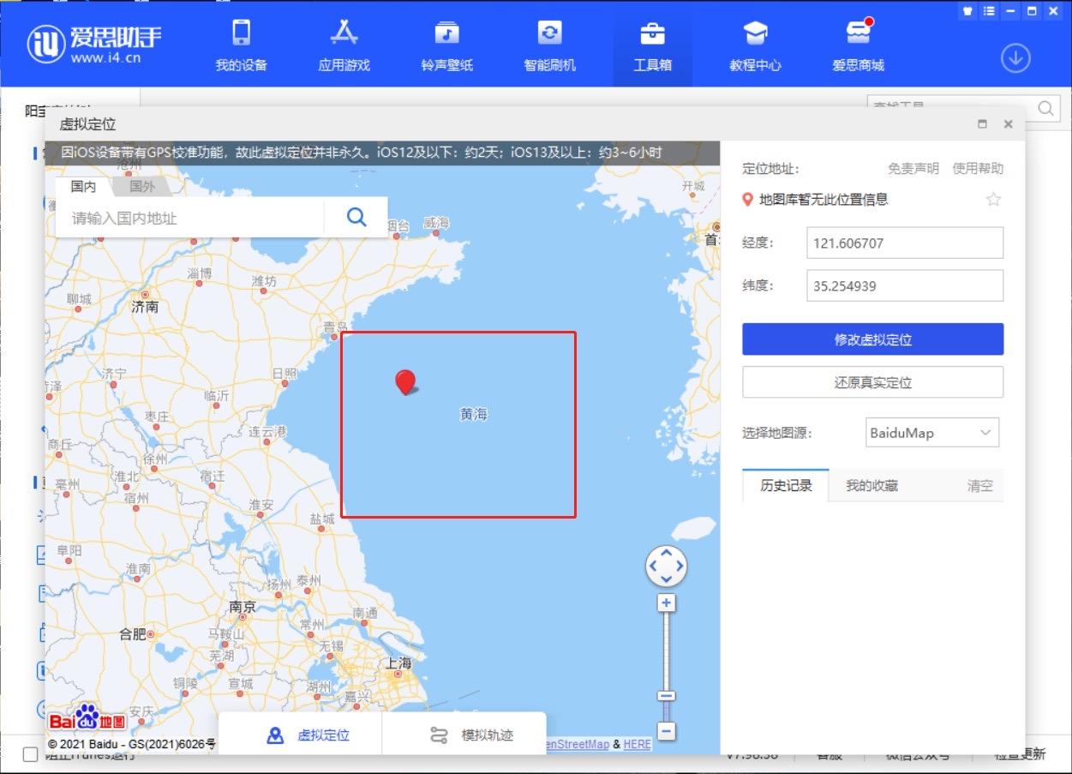The image size is (1072, 774).
Task: Select the 铃声壁纸 ringtone wallpaper icon
Action: click(x=446, y=43)
